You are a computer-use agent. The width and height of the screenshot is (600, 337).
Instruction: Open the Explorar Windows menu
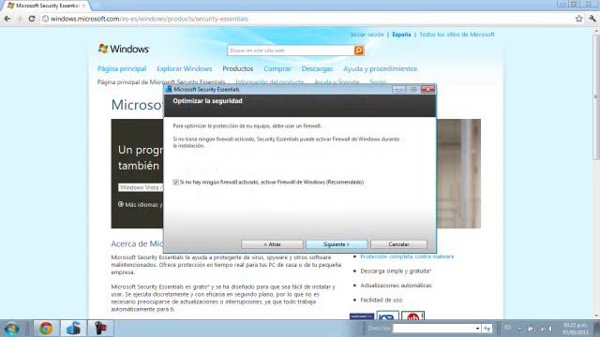tap(185, 68)
